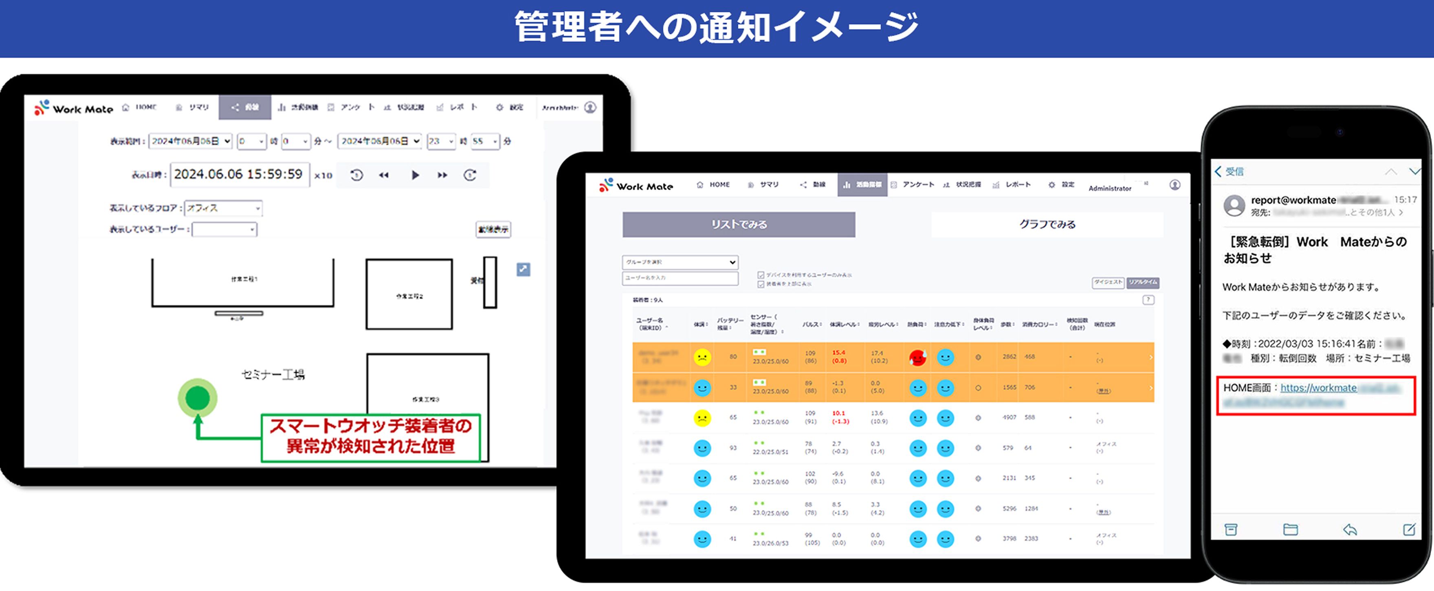The image size is (1434, 591).
Task: Switch to the リストでみる tab
Action: (x=739, y=225)
